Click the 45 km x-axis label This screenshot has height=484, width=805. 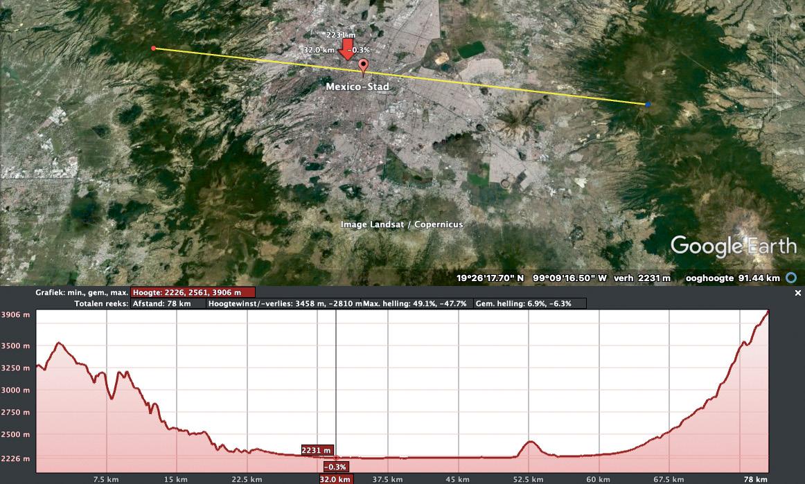(457, 479)
